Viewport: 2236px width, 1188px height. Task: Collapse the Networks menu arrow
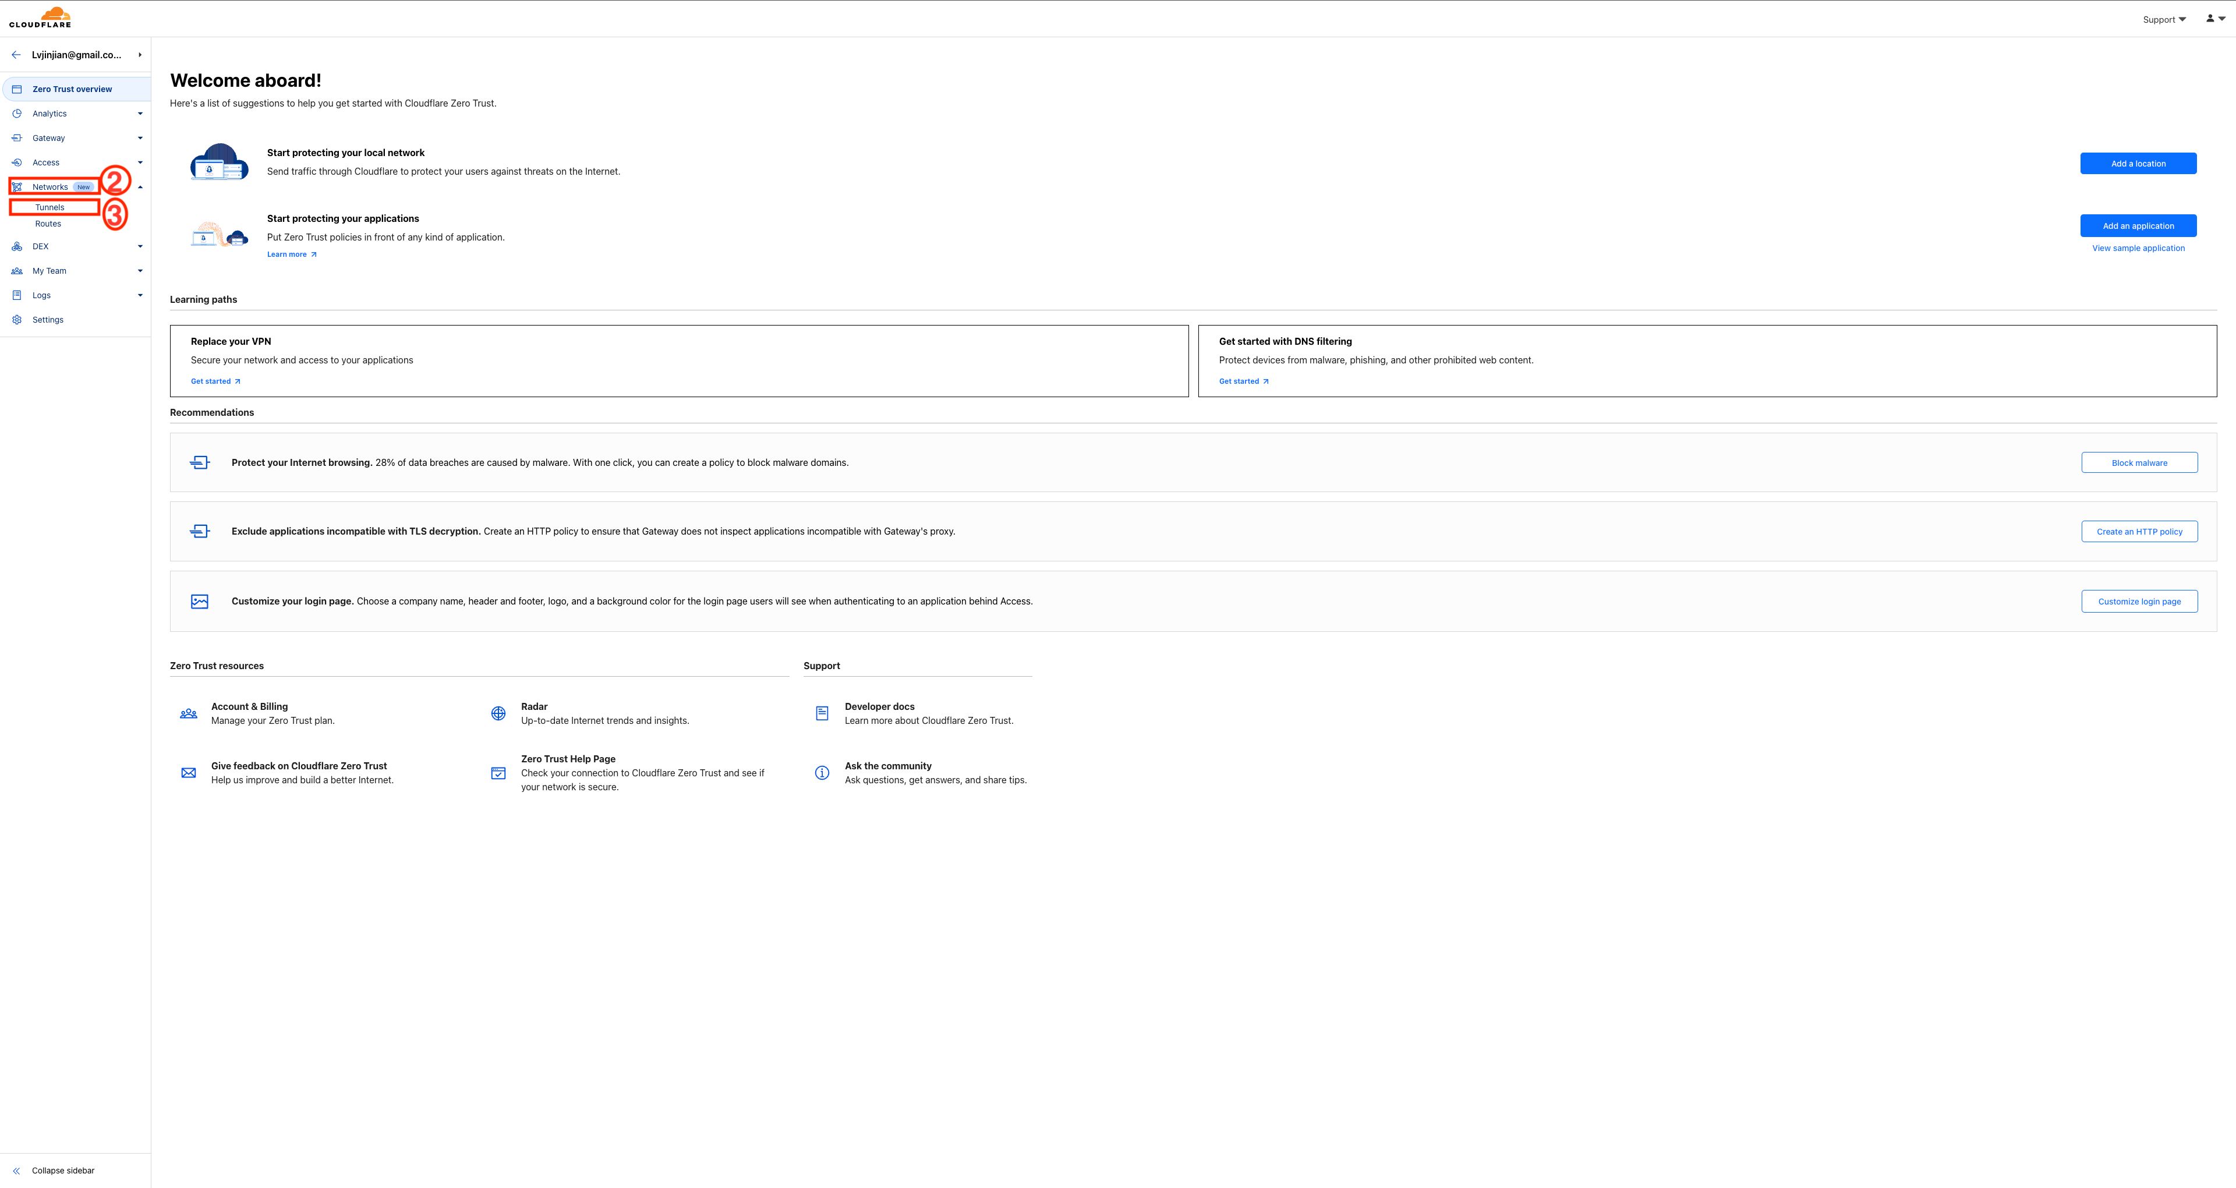(x=140, y=187)
